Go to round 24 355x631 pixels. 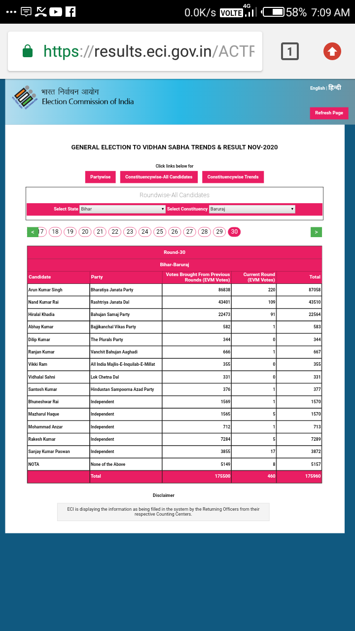tap(144, 232)
